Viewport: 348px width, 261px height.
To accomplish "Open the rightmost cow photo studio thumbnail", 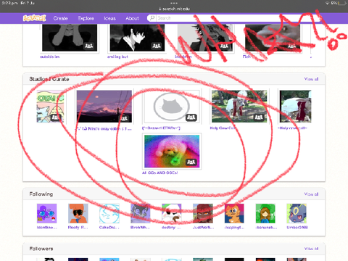I will (x=295, y=107).
